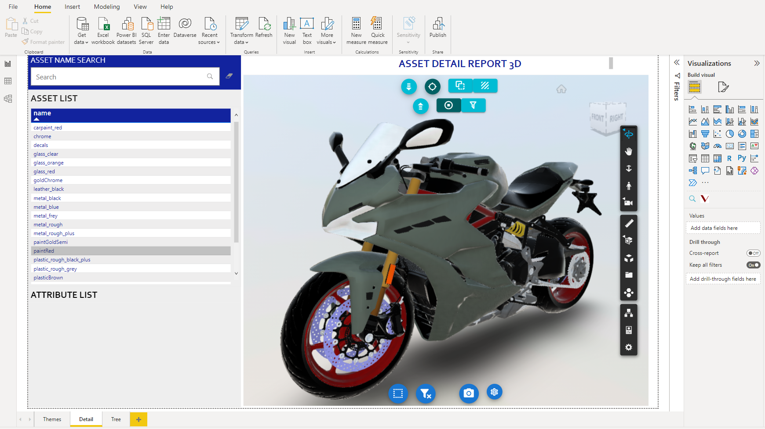Switch to the Tree page tab

tap(116, 419)
